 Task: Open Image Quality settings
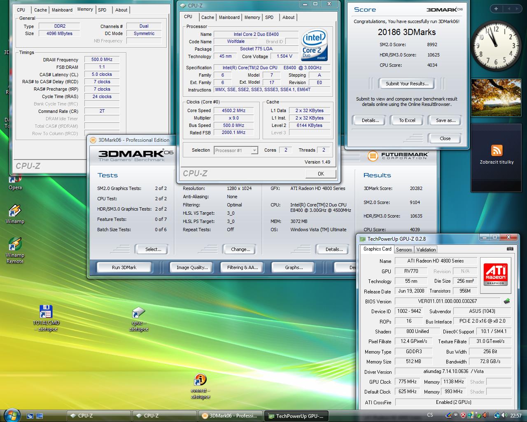(192, 267)
